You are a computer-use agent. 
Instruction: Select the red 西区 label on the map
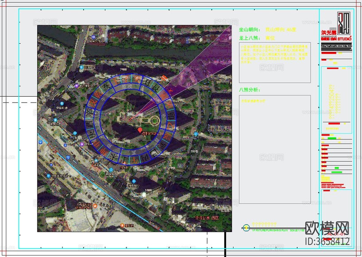point(215,218)
